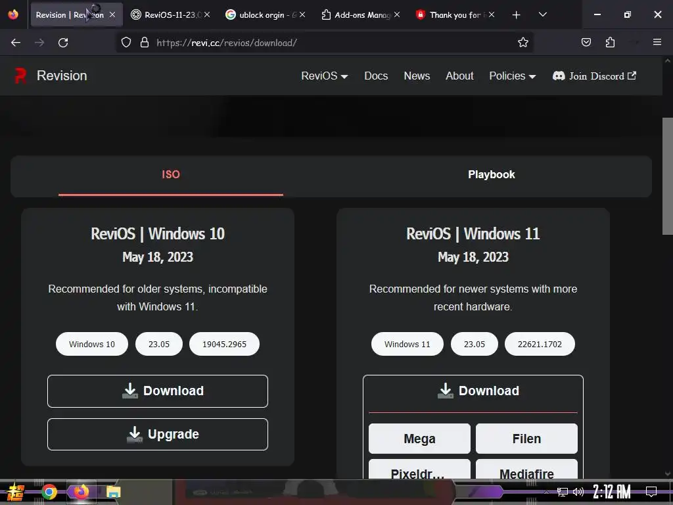Switch to the ublock orgin Google tab
This screenshot has width=673, height=505.
click(x=266, y=14)
